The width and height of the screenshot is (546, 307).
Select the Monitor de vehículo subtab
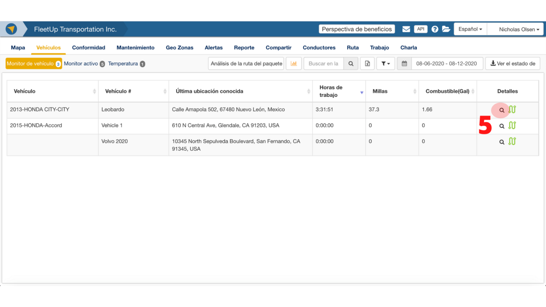click(34, 64)
